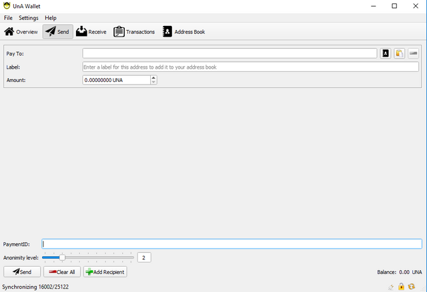
Task: Click the Add Recipient button
Action: click(105, 271)
